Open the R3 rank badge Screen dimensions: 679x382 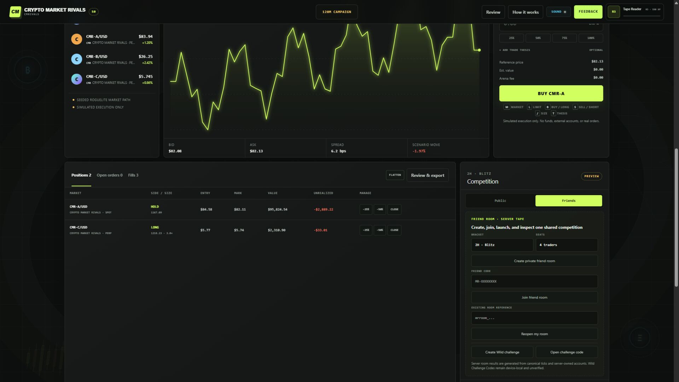point(614,12)
